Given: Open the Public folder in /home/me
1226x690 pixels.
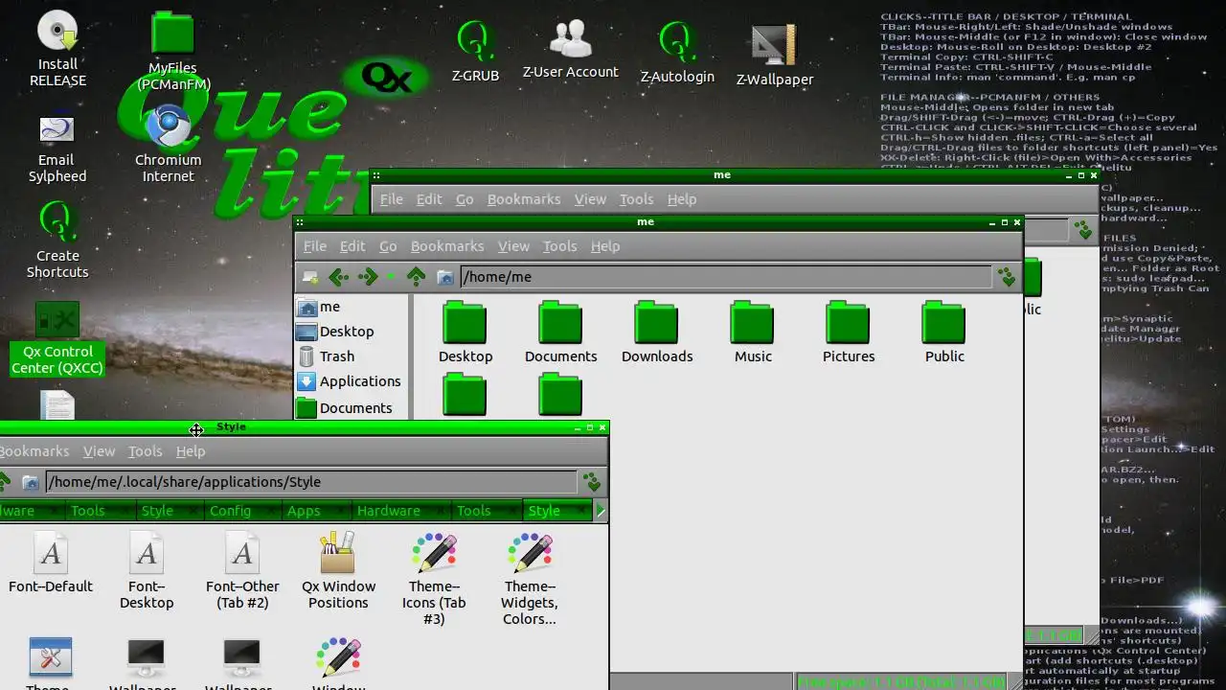Looking at the screenshot, I should tap(944, 332).
